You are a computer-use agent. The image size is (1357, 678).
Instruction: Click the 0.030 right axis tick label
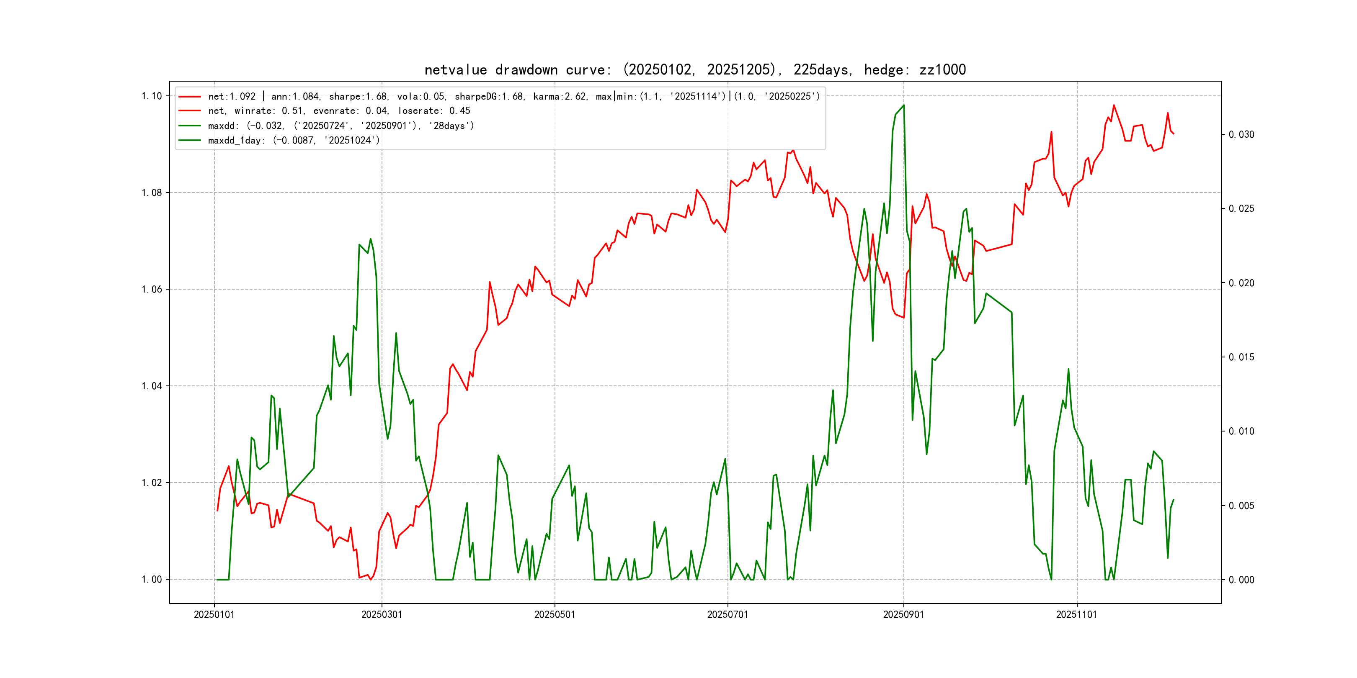click(1241, 135)
